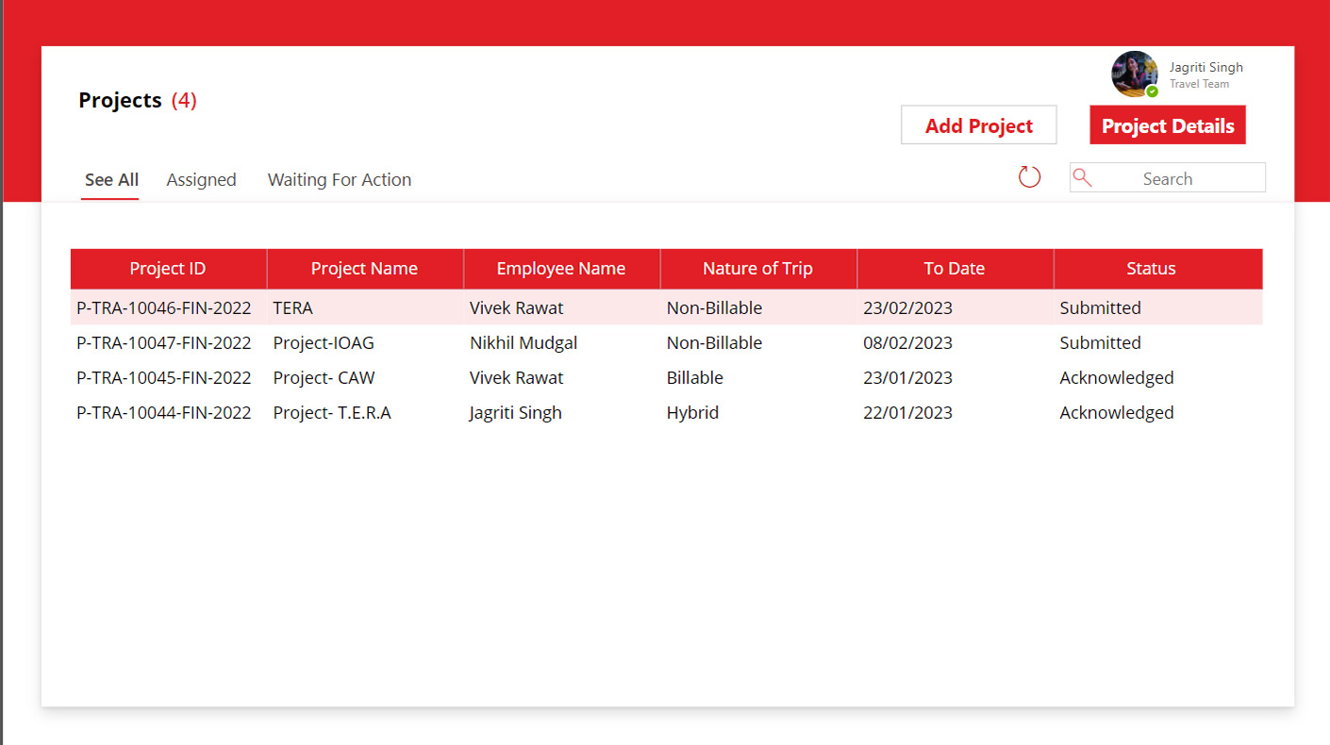Click the Hybrid trip cell
Screen dimensions: 1330x745
coord(692,412)
